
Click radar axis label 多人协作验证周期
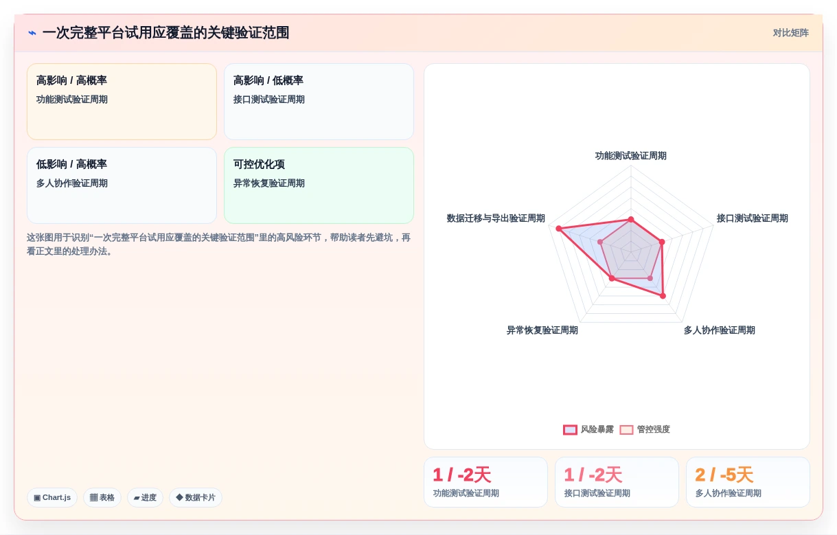[719, 330]
